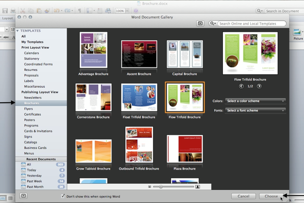Image resolution: width=304 pixels, height=203 pixels.
Task: Click Search Online and Local Templates field
Action: tap(252, 23)
